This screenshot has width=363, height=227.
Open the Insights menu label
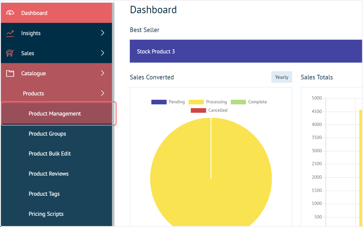(x=31, y=33)
